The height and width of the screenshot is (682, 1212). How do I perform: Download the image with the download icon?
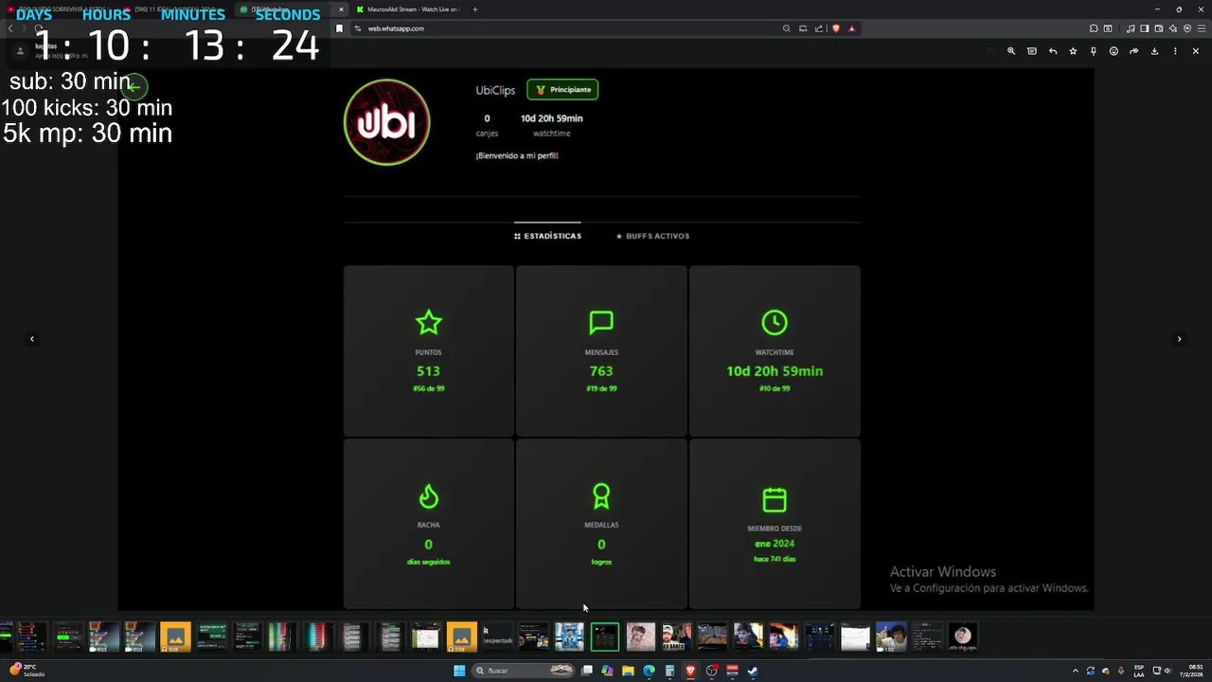pyautogui.click(x=1154, y=51)
